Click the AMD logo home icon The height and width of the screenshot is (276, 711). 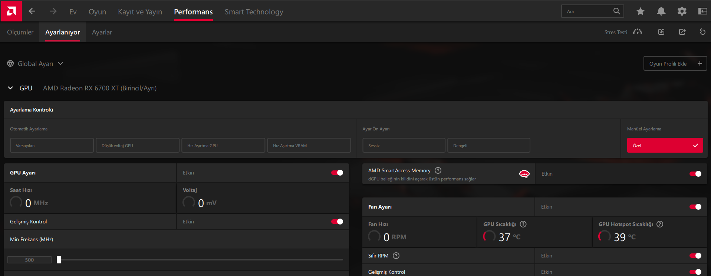(x=11, y=11)
